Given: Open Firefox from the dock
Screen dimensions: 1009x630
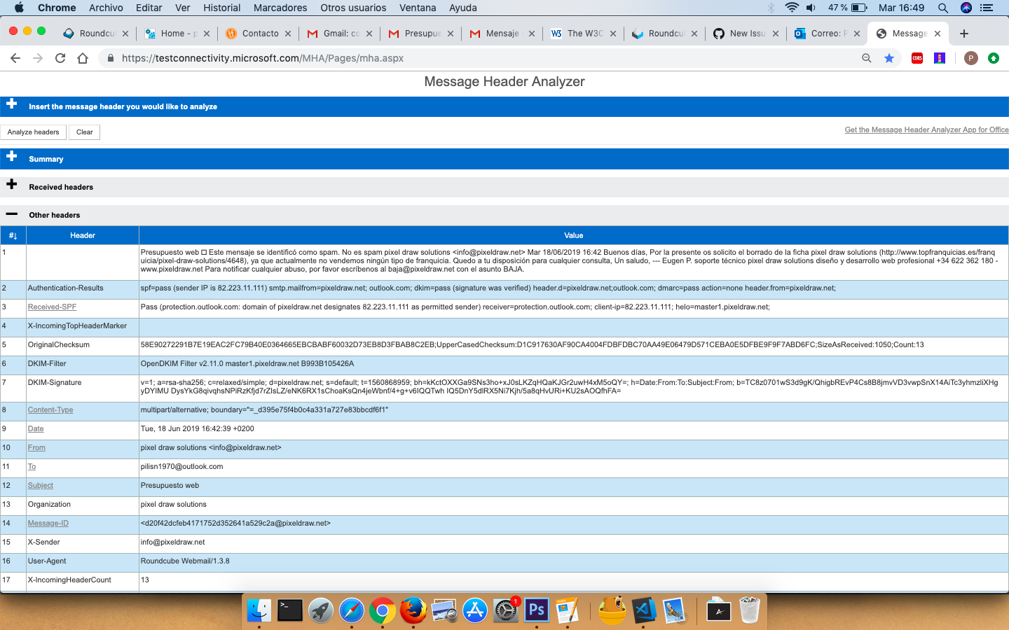Looking at the screenshot, I should 413,610.
